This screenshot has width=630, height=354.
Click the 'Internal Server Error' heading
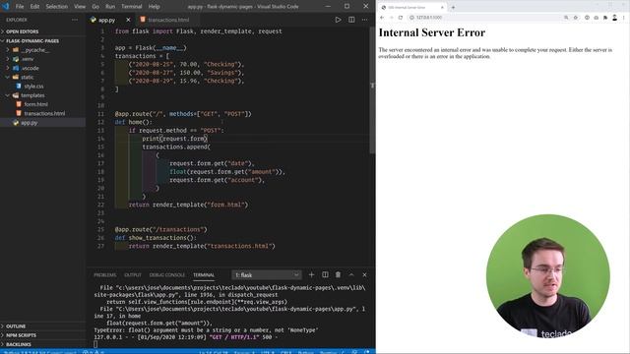click(431, 32)
